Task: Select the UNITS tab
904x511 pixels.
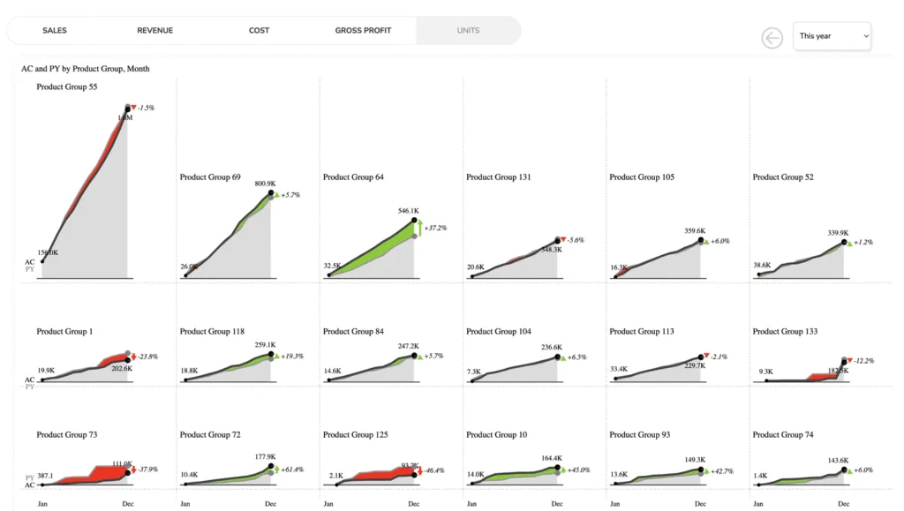Action: (x=468, y=30)
